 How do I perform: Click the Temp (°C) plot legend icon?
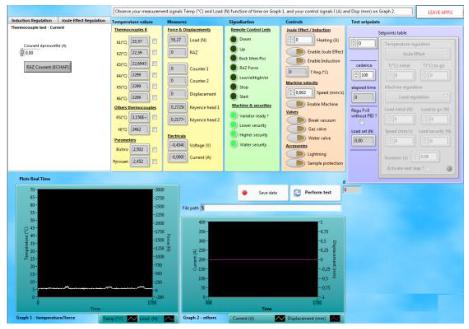[132, 319]
